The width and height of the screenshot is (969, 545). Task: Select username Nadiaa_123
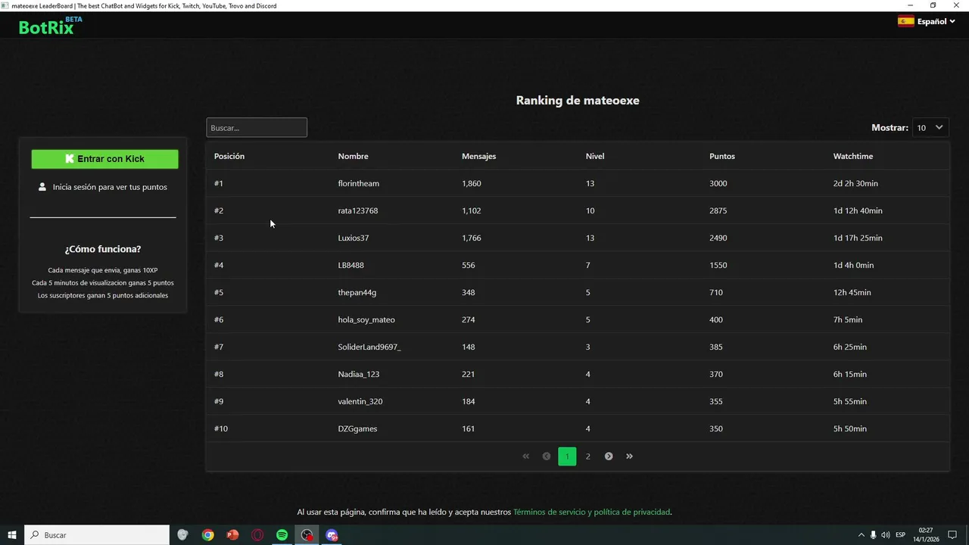pos(359,374)
